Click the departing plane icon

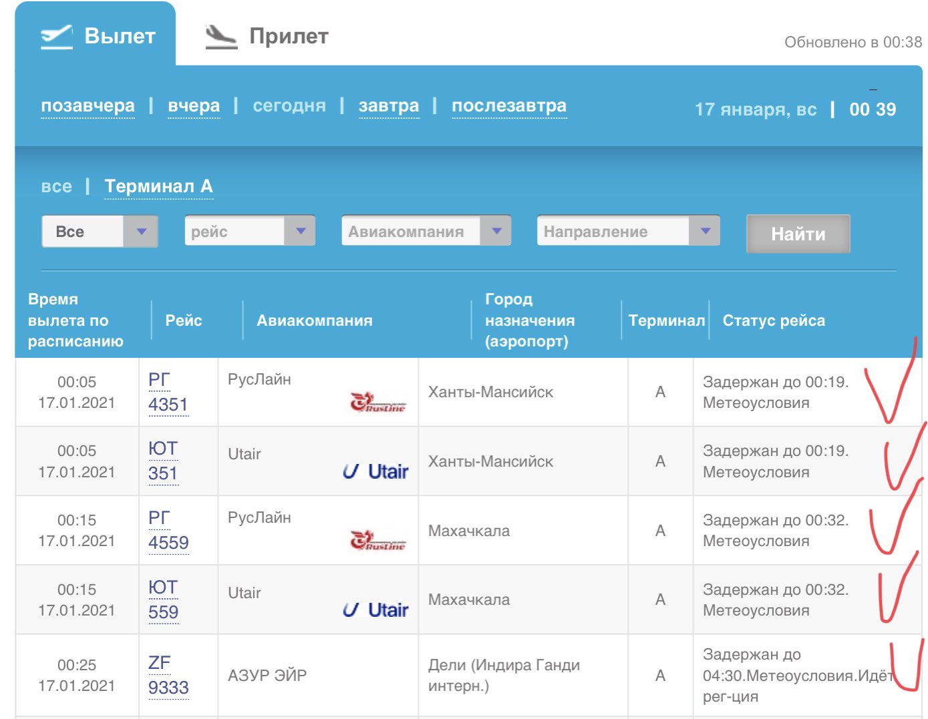click(57, 36)
